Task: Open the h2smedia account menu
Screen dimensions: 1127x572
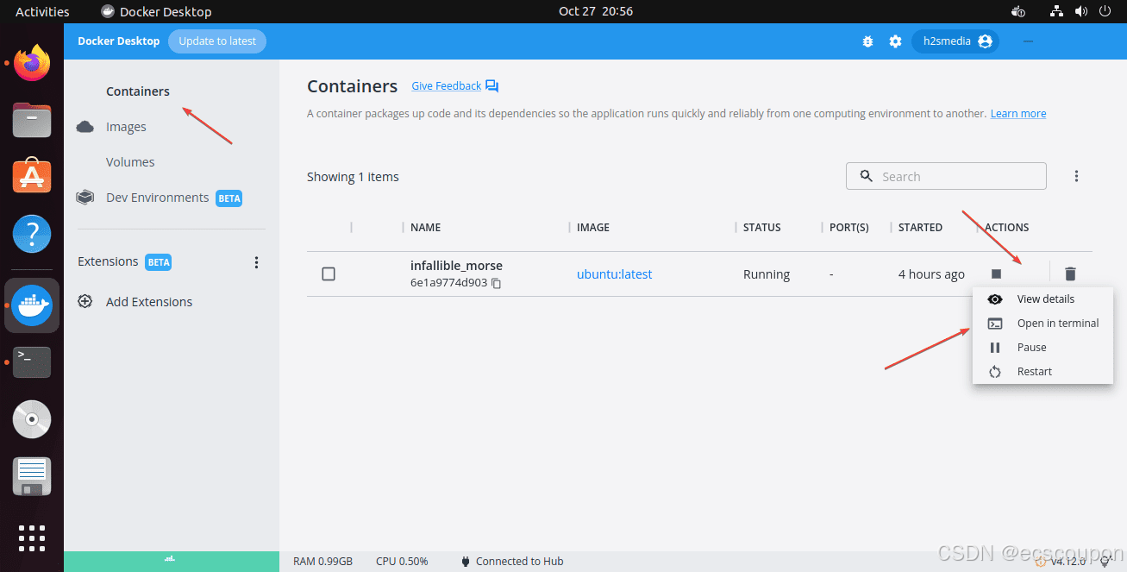Action: coord(955,41)
